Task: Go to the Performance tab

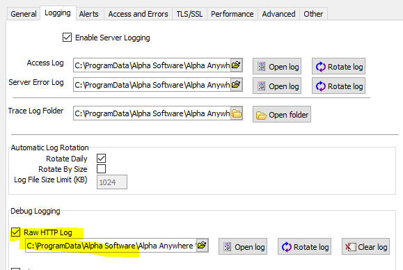Action: 232,14
